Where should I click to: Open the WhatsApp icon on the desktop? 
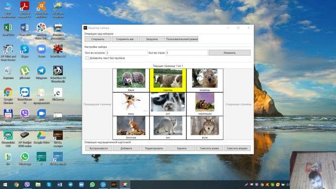25,159
